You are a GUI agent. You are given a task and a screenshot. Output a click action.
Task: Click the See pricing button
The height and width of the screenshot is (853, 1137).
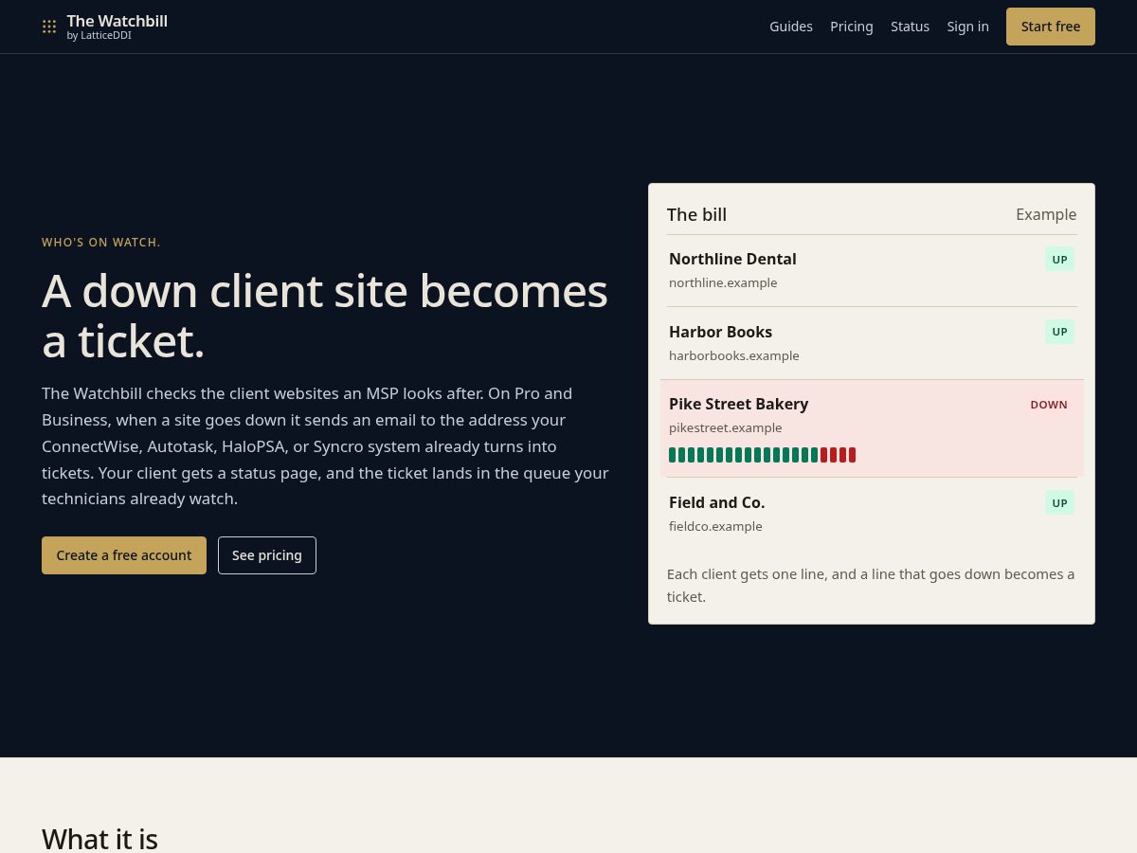coord(267,555)
